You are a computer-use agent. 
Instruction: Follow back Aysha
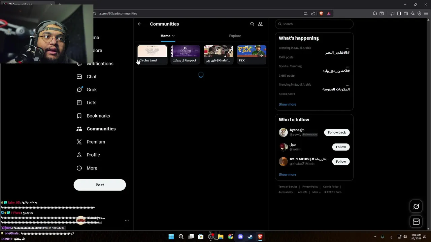pos(337,132)
